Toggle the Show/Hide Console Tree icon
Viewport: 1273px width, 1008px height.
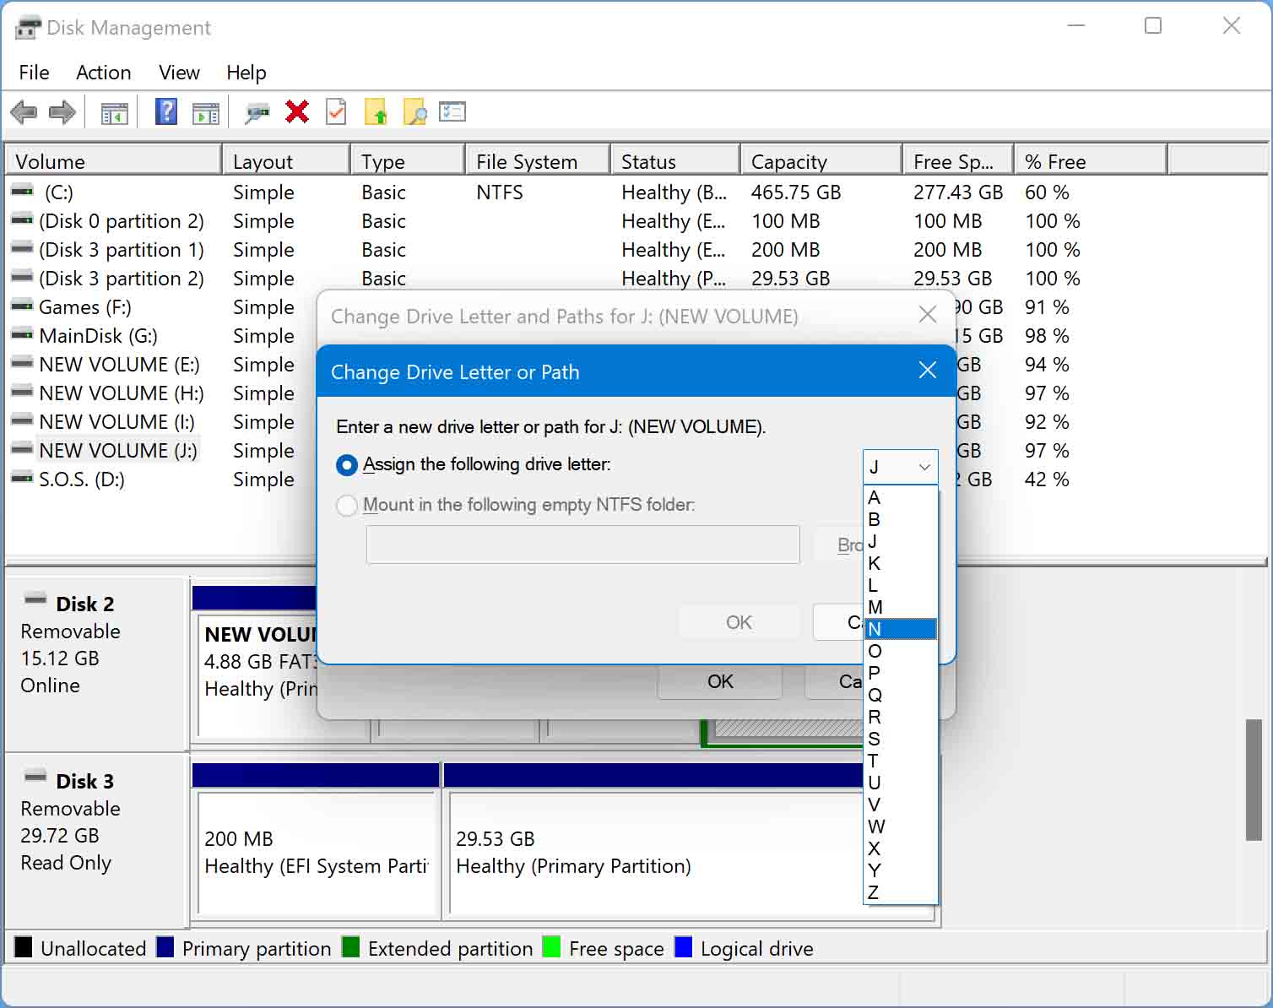[x=114, y=112]
